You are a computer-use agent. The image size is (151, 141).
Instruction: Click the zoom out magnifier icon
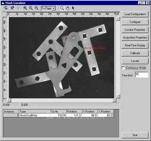36,8
